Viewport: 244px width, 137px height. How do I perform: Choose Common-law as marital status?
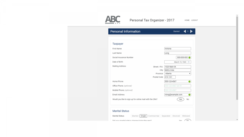coord(154,116)
